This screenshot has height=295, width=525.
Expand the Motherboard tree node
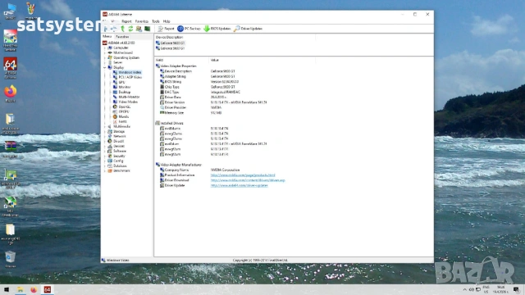coord(104,52)
